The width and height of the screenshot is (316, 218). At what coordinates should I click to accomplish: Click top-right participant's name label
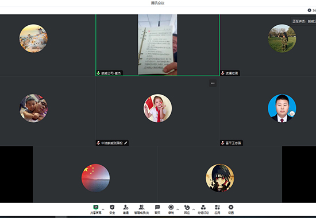[232, 73]
